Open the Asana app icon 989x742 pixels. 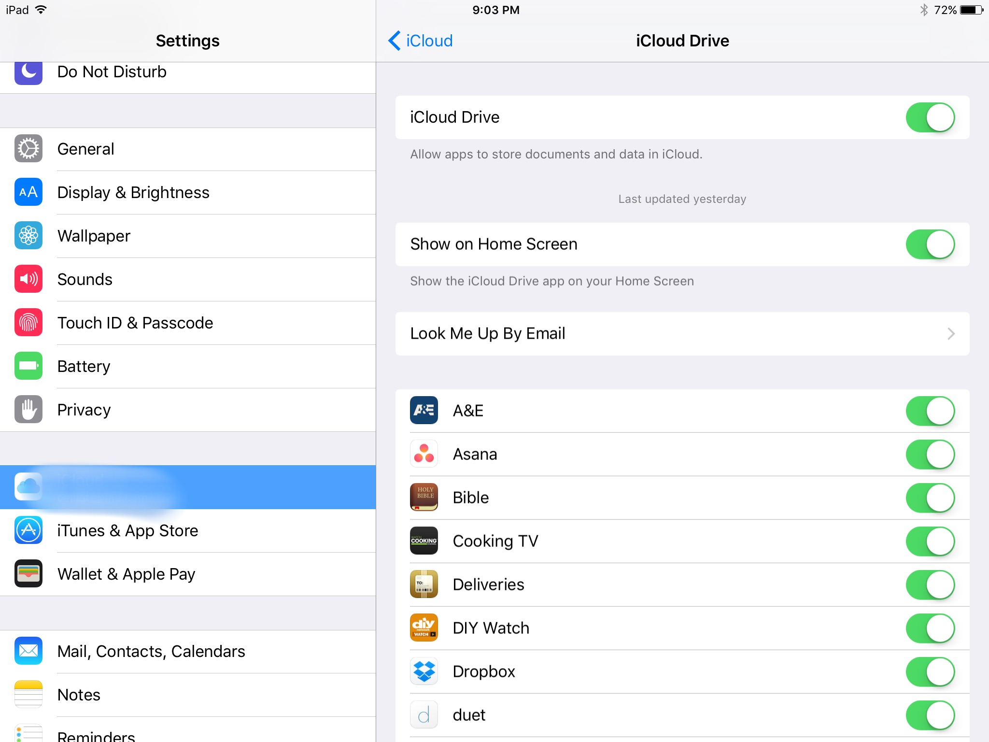coord(424,454)
